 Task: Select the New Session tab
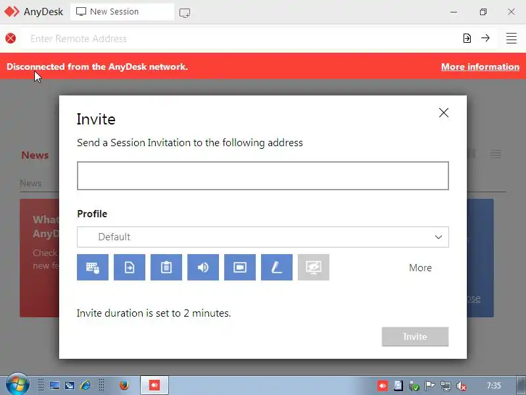[122, 12]
